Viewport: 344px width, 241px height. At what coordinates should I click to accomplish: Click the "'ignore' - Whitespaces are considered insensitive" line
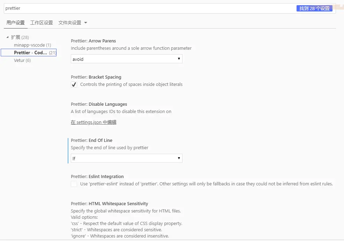coord(120,236)
